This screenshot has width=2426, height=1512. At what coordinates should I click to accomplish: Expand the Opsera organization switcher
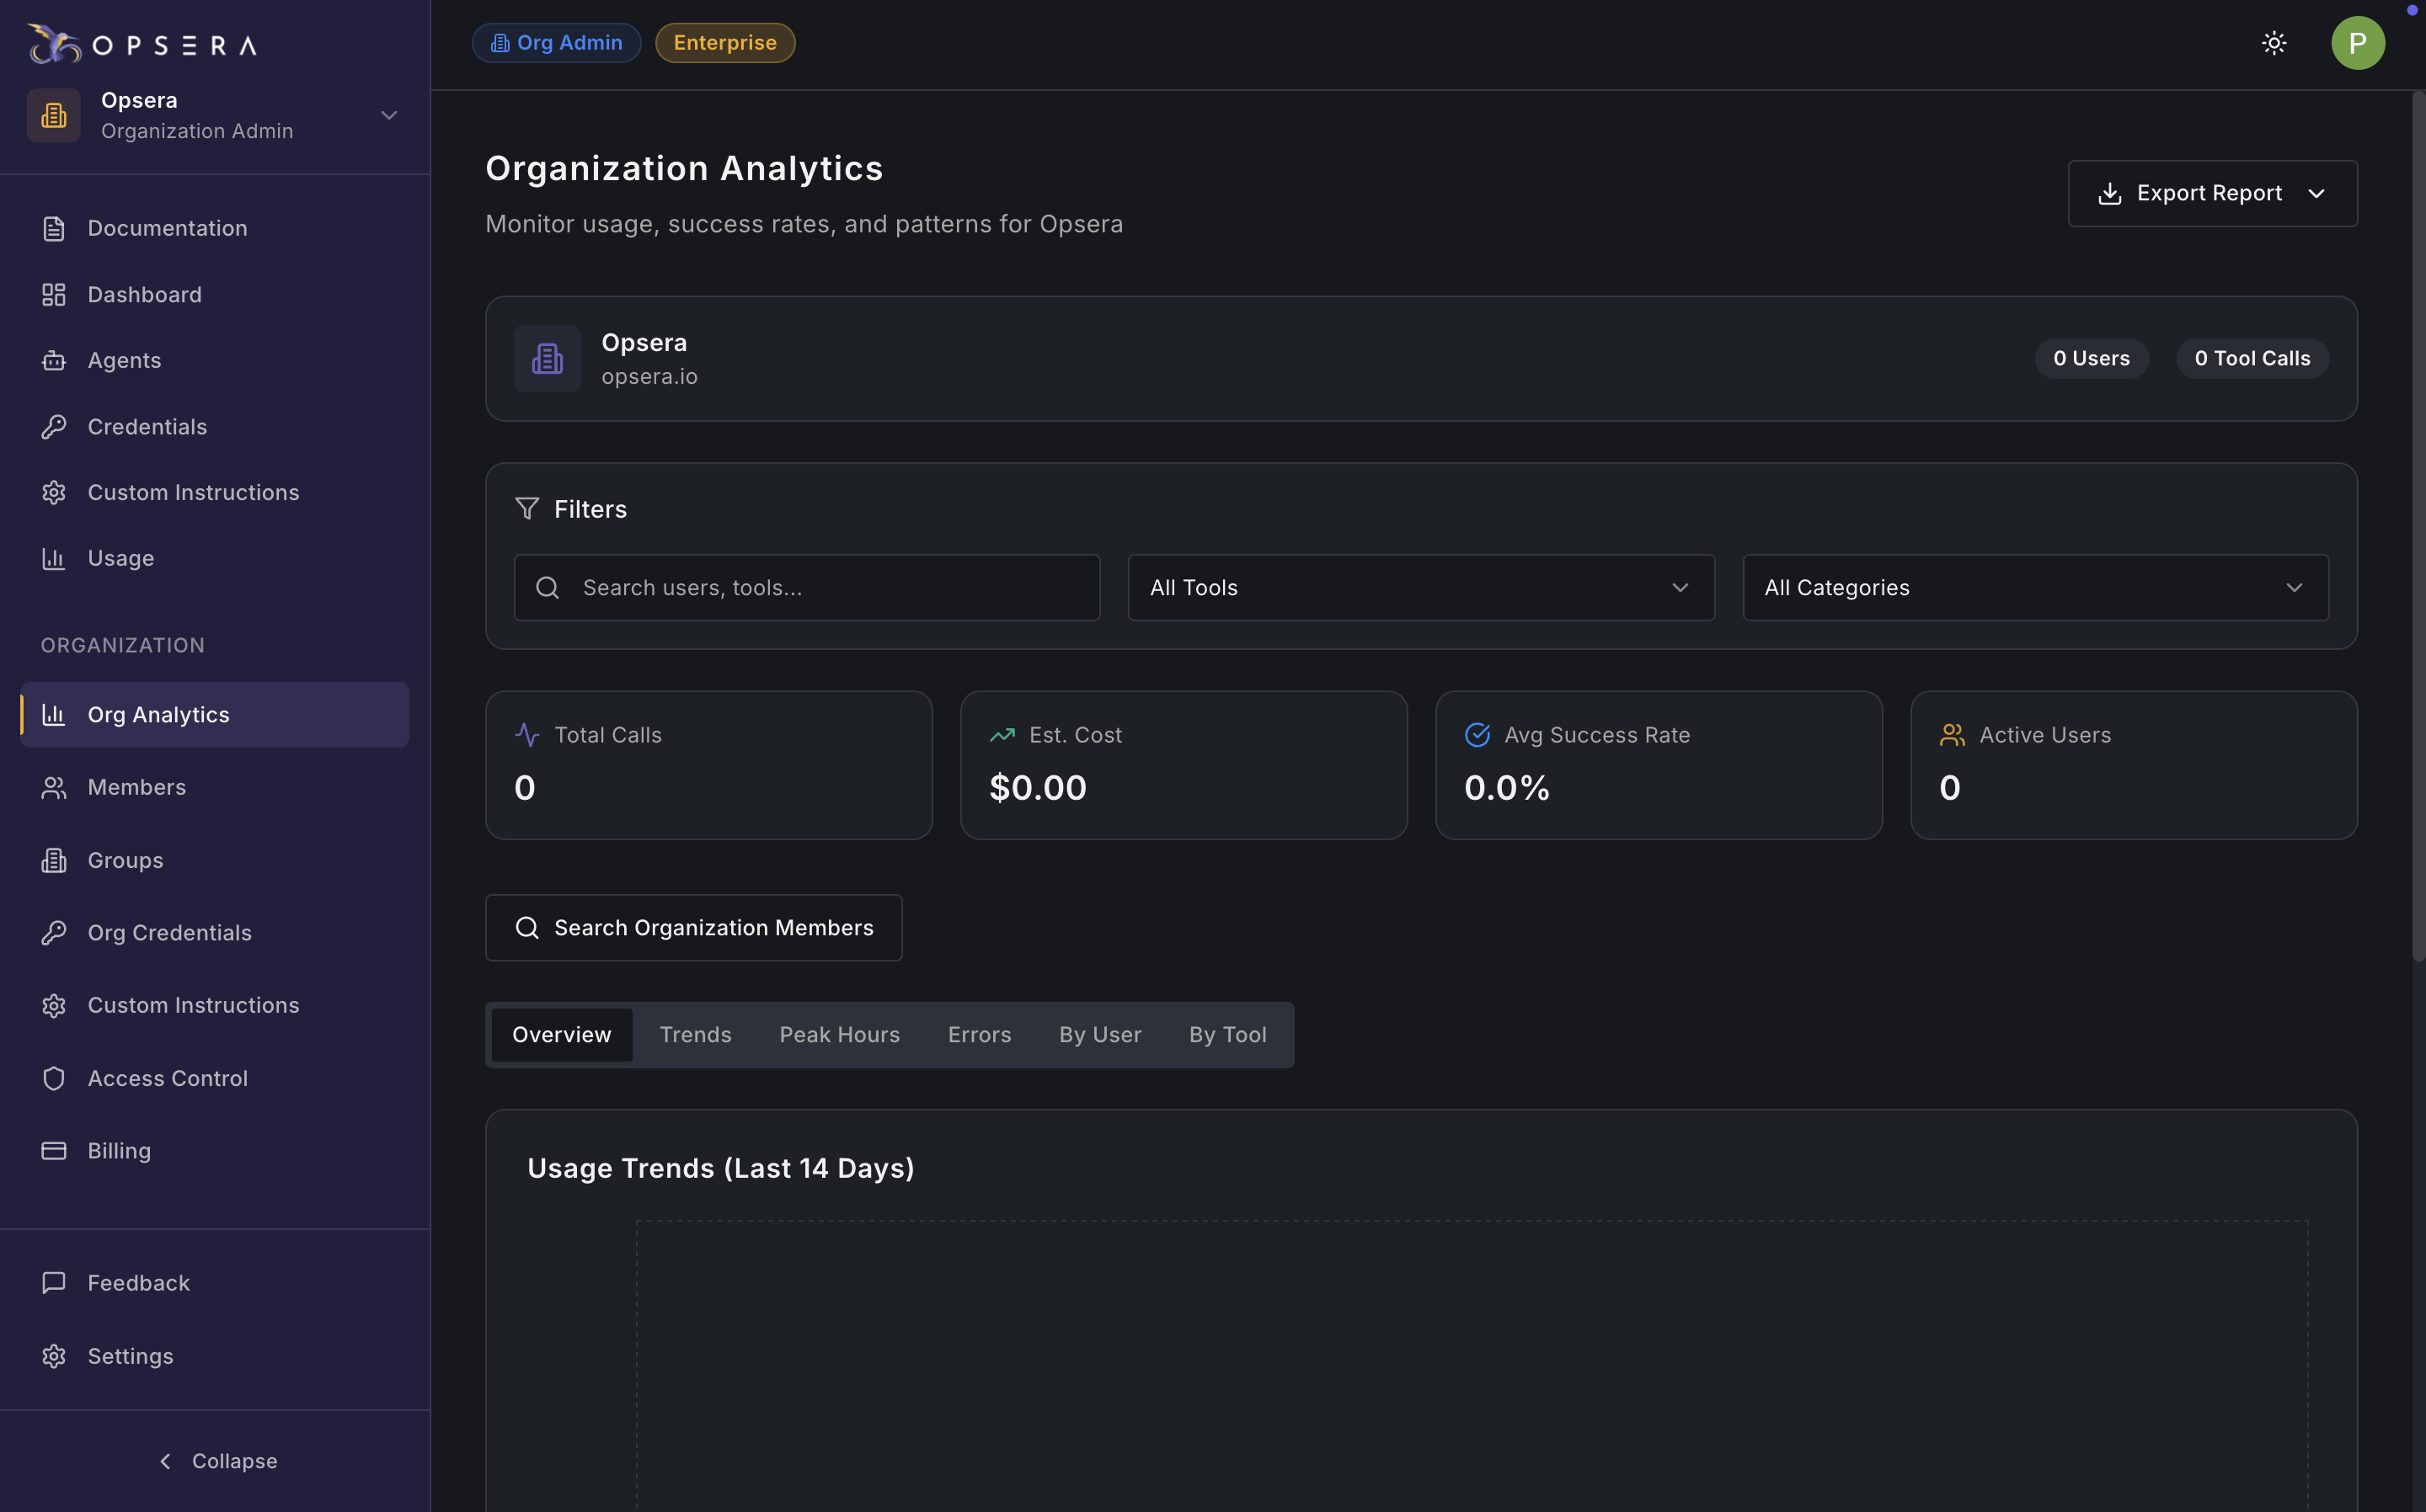[388, 116]
